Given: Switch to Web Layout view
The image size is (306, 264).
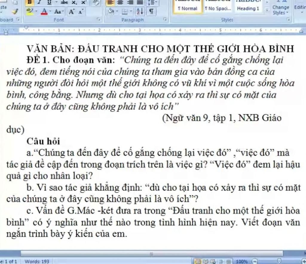Looking at the screenshot, I should [213, 262].
